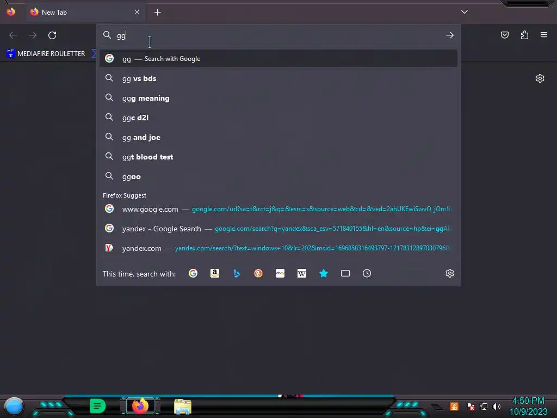557x418 pixels.
Task: Reload the current page
Action: point(52,35)
